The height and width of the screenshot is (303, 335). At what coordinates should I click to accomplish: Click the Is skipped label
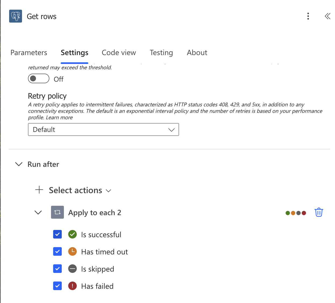pos(98,269)
